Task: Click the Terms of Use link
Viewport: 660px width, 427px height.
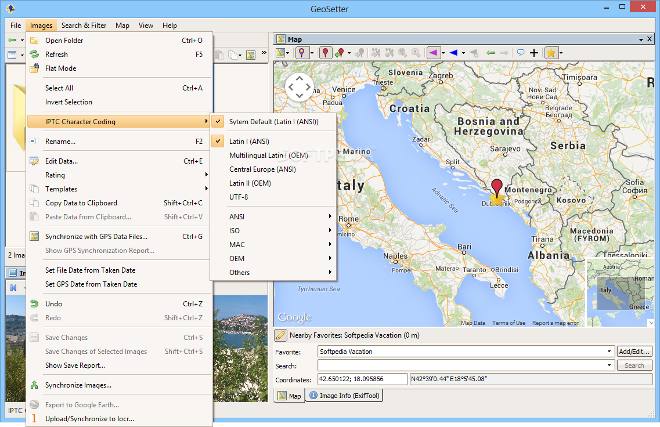Action: pyautogui.click(x=508, y=323)
